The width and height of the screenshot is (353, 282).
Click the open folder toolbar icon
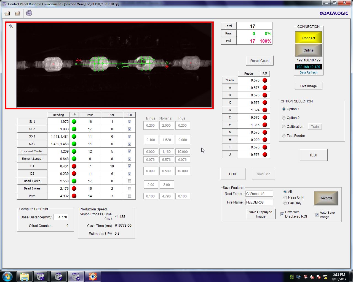(x=7, y=13)
